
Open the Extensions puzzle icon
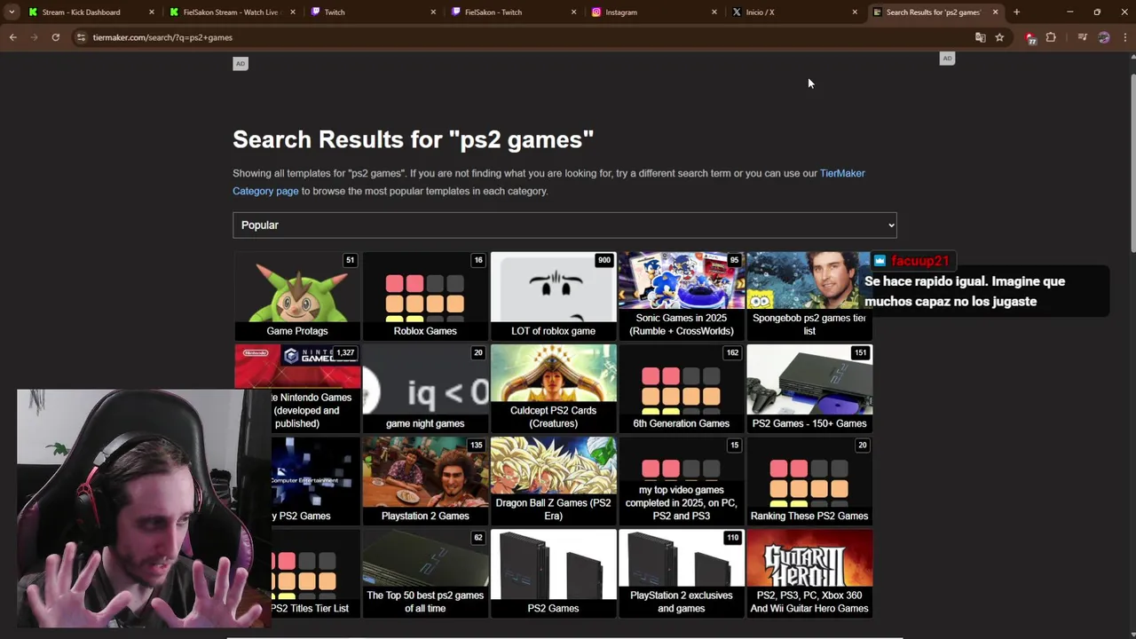pyautogui.click(x=1051, y=37)
